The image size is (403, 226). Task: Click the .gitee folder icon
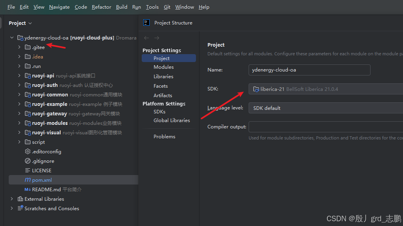click(28, 47)
